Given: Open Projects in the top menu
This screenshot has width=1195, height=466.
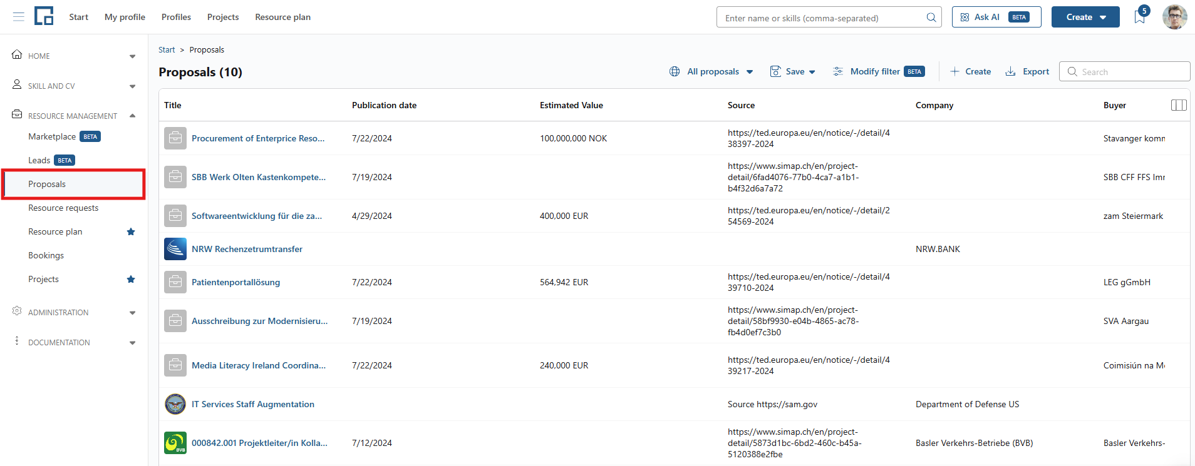Looking at the screenshot, I should click(x=223, y=17).
